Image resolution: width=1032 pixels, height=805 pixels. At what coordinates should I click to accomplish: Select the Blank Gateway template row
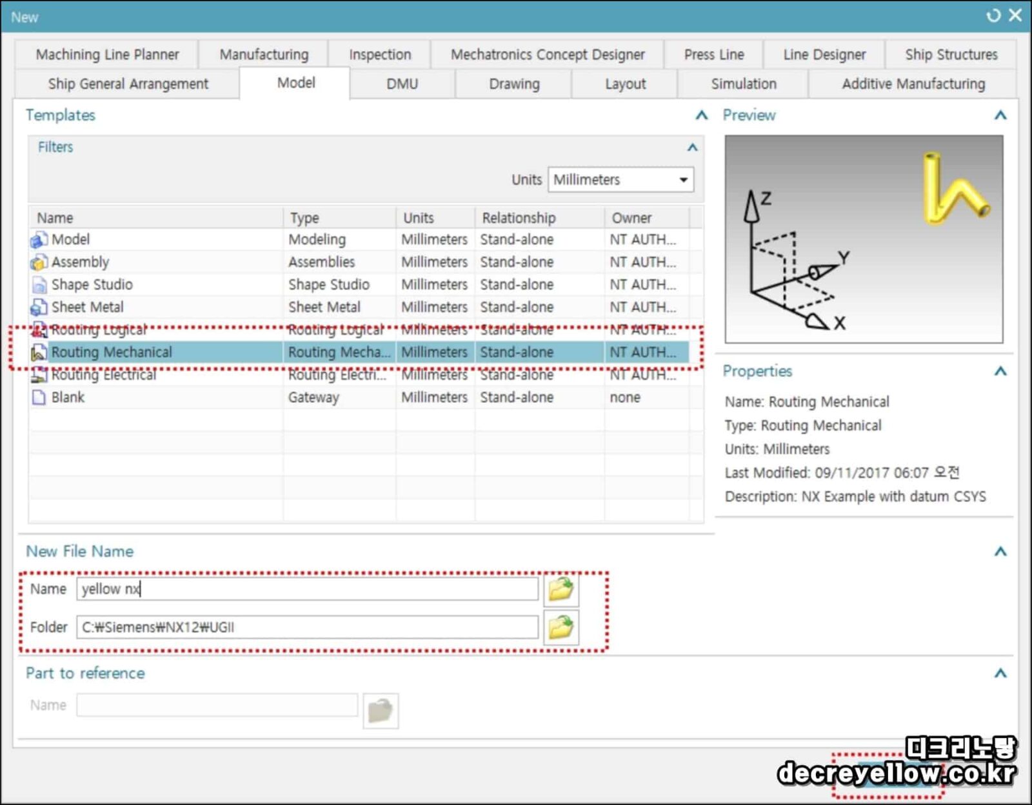tap(359, 398)
